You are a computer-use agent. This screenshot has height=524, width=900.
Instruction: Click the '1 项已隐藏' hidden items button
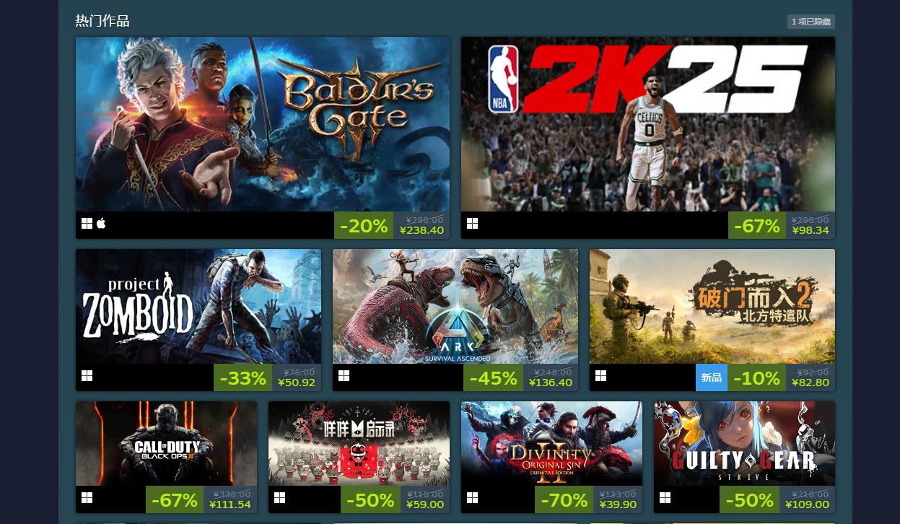(x=811, y=22)
